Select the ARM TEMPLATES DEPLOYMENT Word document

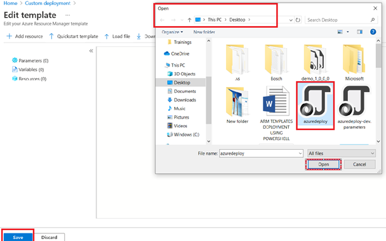click(276, 113)
